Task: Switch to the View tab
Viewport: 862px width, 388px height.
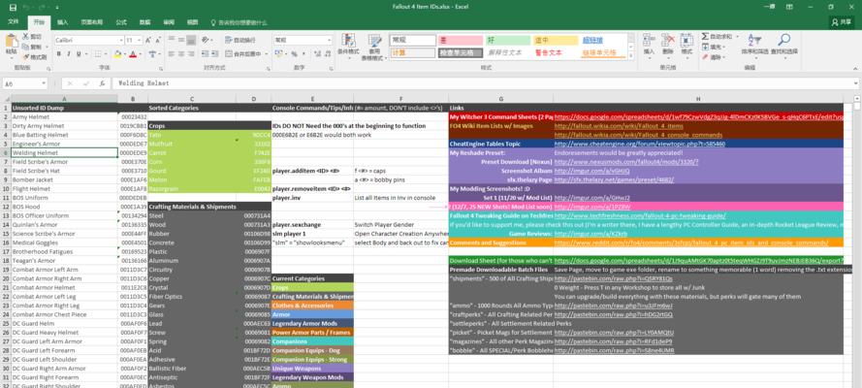Action: (x=192, y=22)
